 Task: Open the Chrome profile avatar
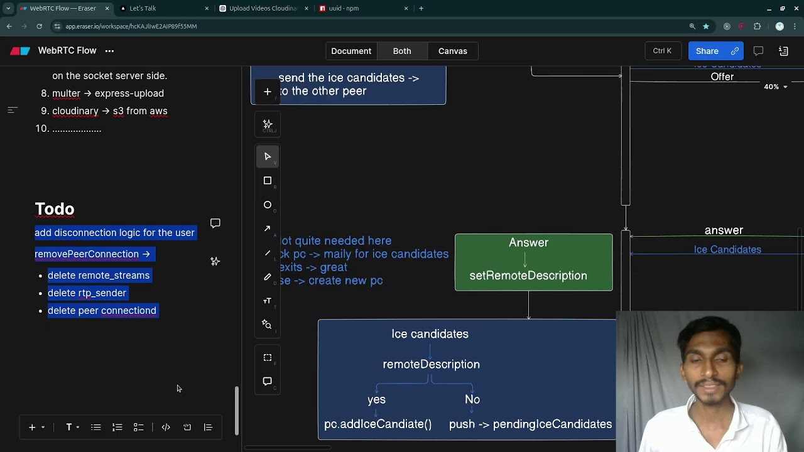(x=780, y=26)
